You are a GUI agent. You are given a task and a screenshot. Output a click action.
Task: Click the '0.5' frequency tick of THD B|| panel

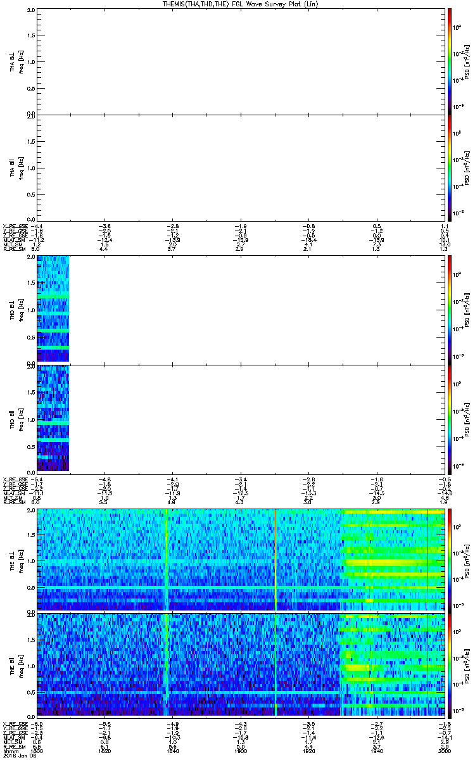click(32, 446)
